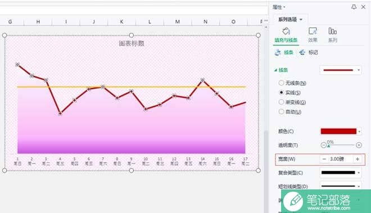Pin the properties panel with the pin icon

[354, 7]
